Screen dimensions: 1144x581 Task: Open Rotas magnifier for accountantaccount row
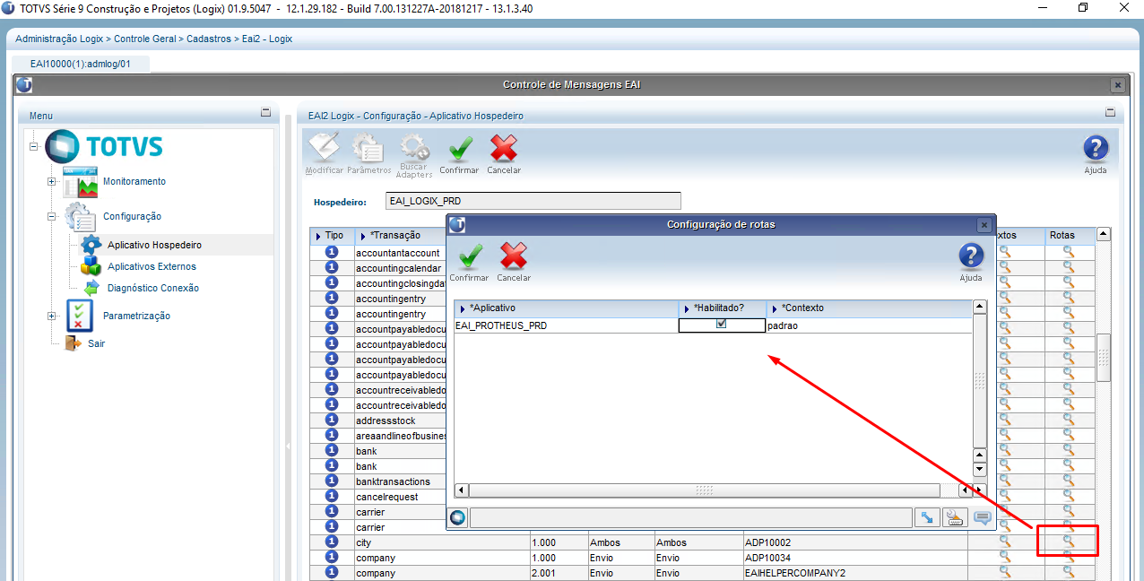(x=1069, y=253)
